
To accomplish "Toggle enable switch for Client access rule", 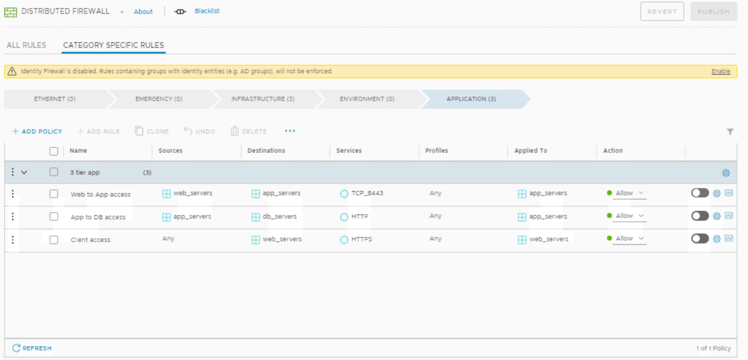I will click(700, 238).
